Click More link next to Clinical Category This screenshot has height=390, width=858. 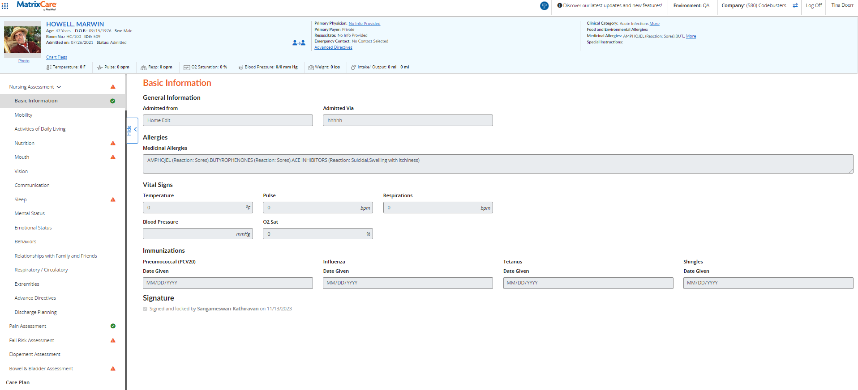655,24
